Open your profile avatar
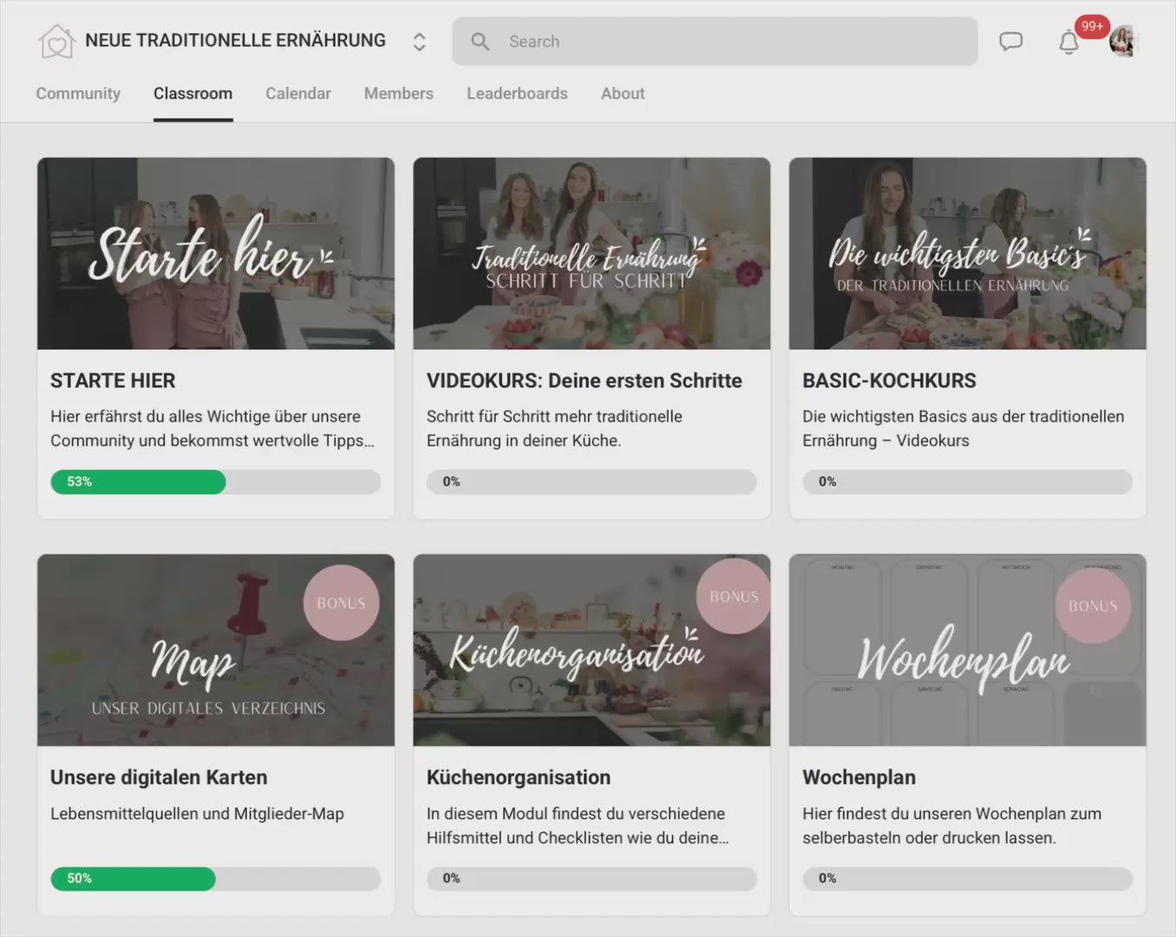The height and width of the screenshot is (937, 1176). point(1123,40)
